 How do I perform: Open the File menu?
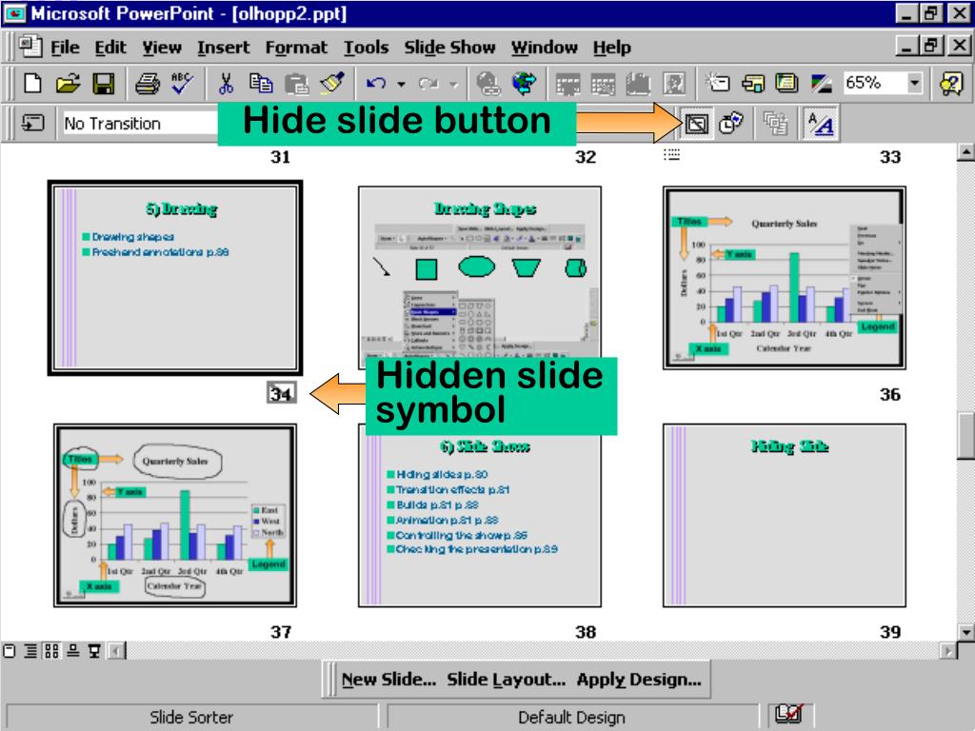pyautogui.click(x=65, y=48)
